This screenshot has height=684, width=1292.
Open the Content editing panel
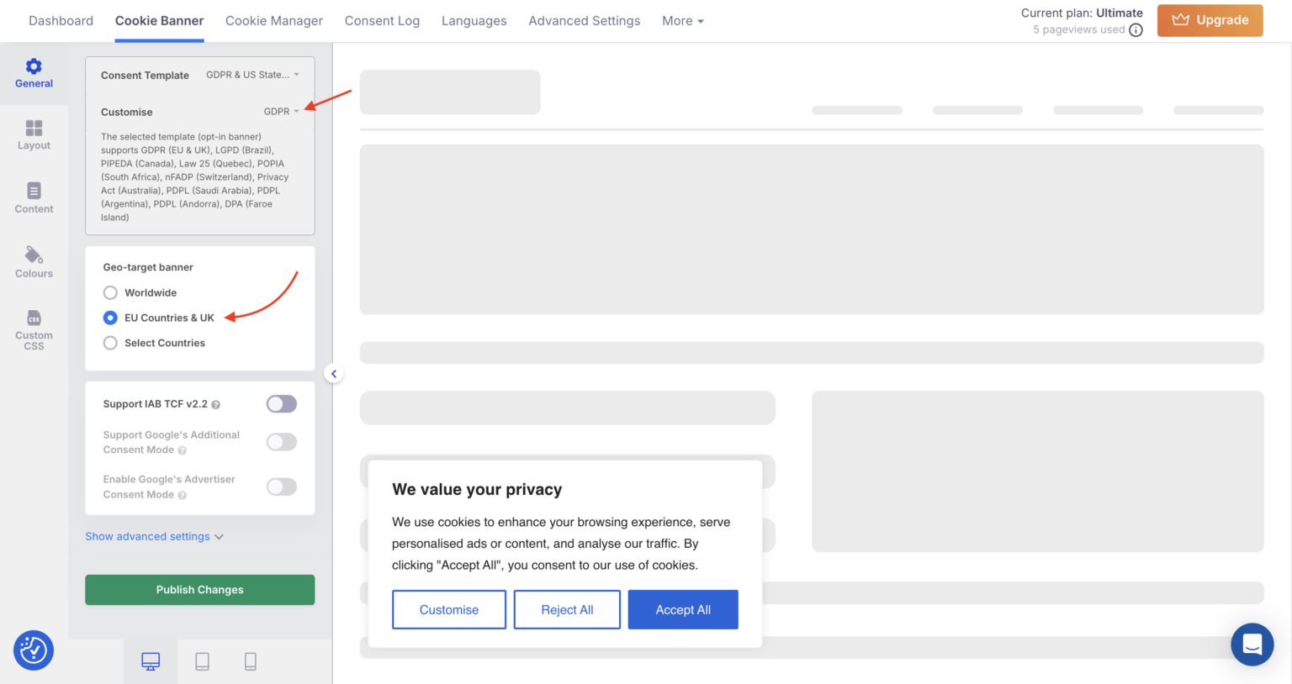click(34, 198)
